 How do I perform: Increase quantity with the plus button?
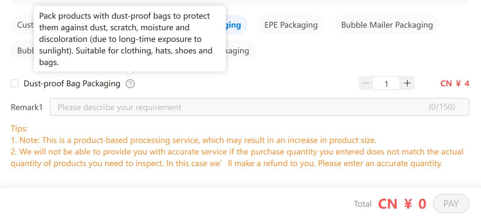(x=407, y=83)
